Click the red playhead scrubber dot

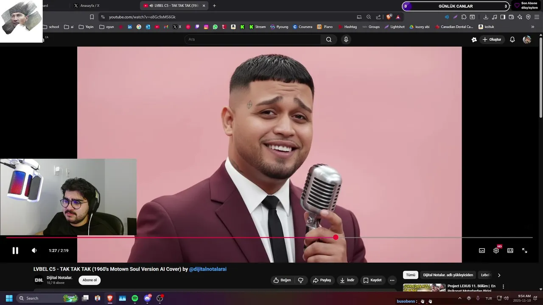pyautogui.click(x=336, y=237)
